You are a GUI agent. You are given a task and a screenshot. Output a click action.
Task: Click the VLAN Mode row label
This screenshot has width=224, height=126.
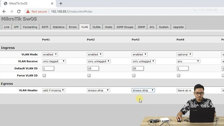[x=29, y=55]
